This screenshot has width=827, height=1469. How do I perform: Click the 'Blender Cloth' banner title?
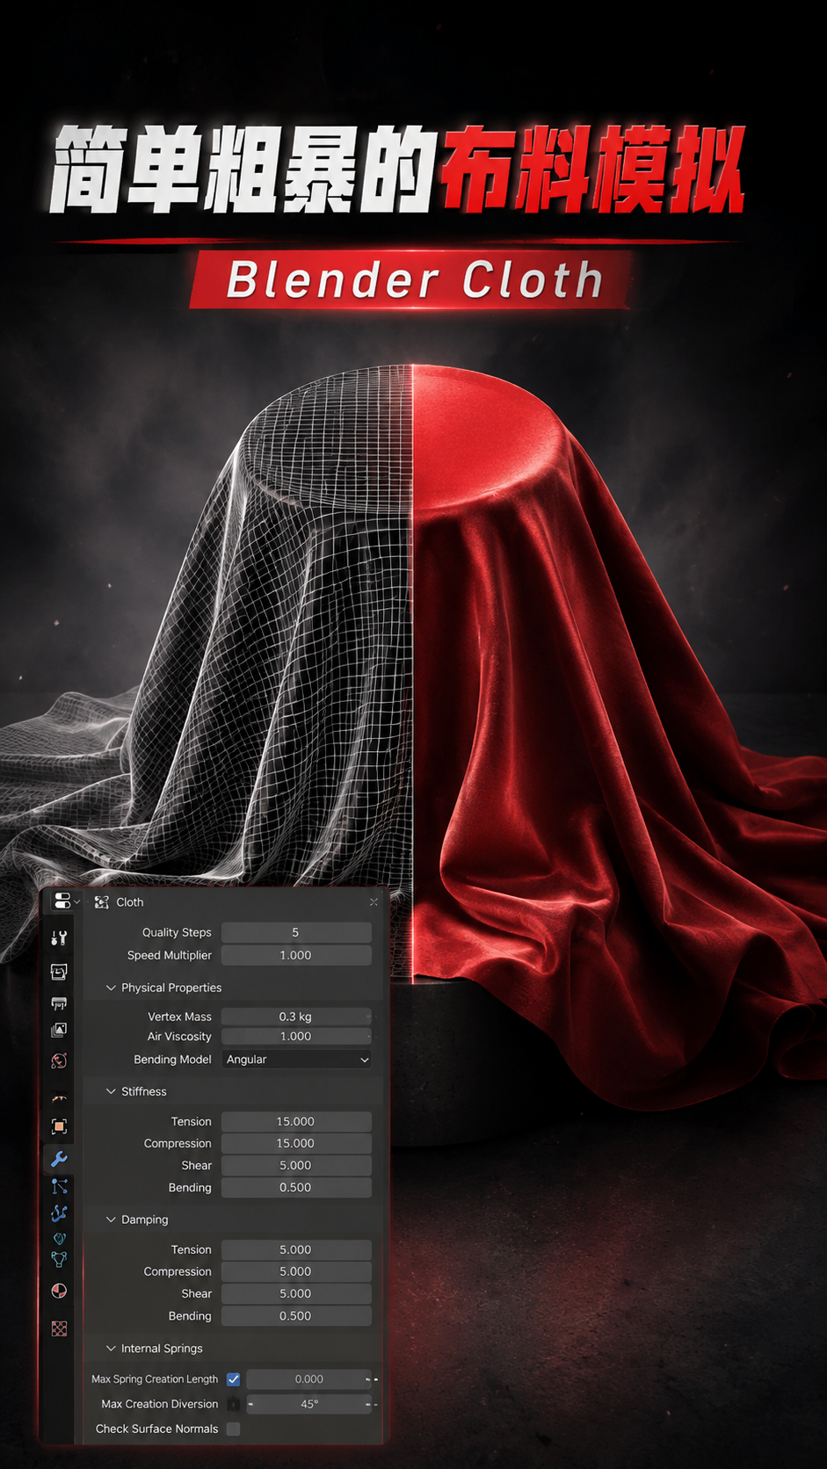click(x=415, y=280)
